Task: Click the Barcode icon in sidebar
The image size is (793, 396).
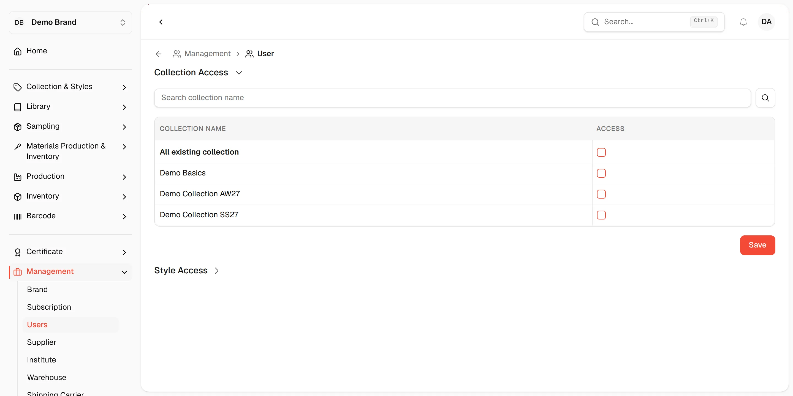Action: pyautogui.click(x=18, y=216)
